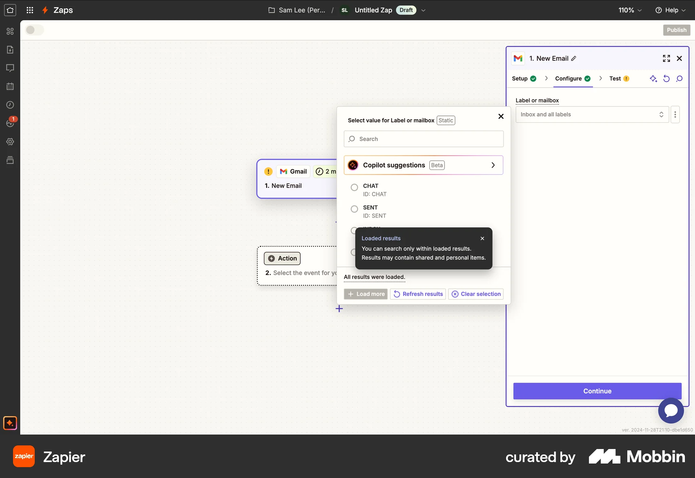Image resolution: width=695 pixels, height=478 pixels.
Task: Switch to the Test tab of the step
Action: tap(615, 78)
